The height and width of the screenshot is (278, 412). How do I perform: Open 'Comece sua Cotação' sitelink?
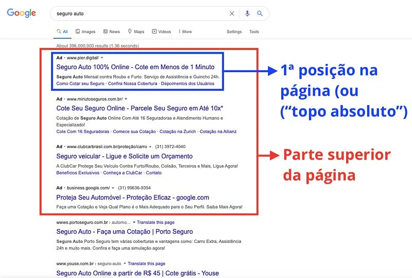coord(134,132)
